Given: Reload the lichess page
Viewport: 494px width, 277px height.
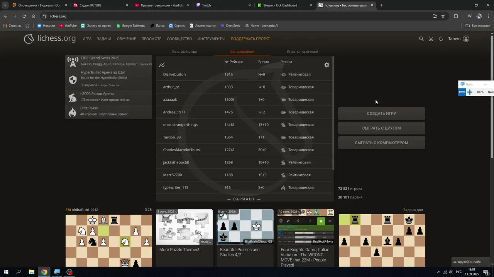Looking at the screenshot, I should [x=24, y=16].
